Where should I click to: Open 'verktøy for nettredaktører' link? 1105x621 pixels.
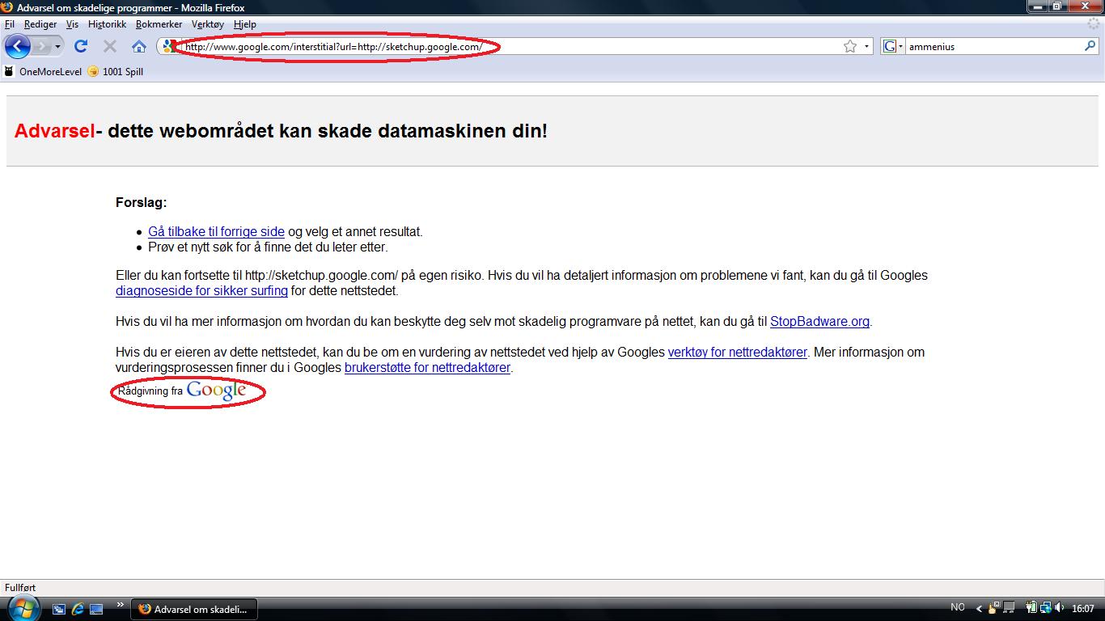(737, 352)
